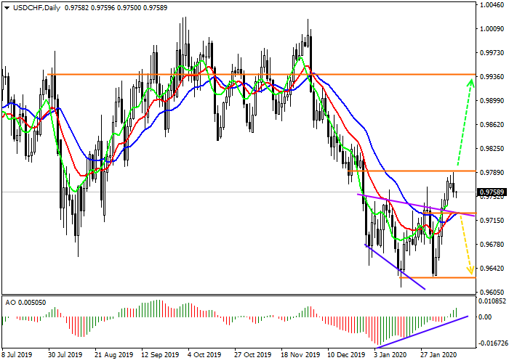Click the 4 Oct 2019 date label
Viewport: 509px width, 363px height.
tap(205, 355)
